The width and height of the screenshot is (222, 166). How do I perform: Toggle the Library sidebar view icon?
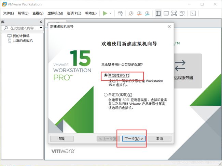tap(158, 13)
